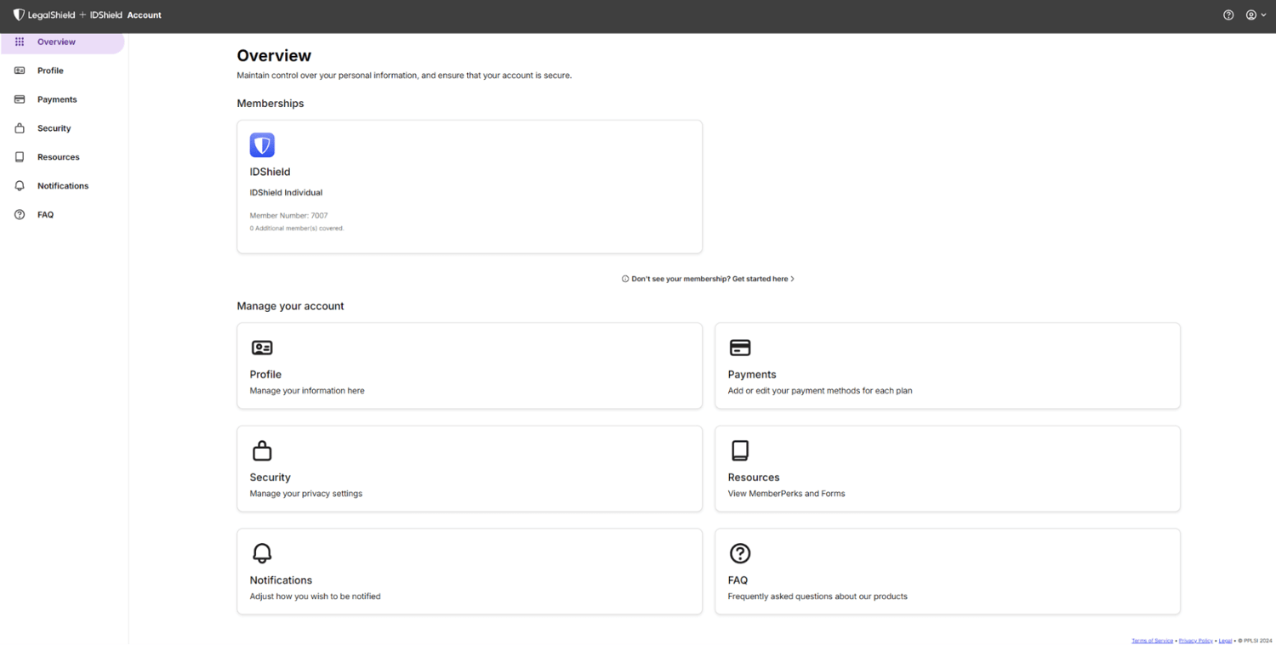The height and width of the screenshot is (645, 1276).
Task: Go to Profile in the sidebar menu
Action: pos(50,71)
